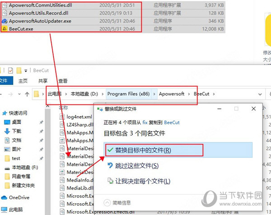Click 此电脑 in the address bar
The height and width of the screenshot is (215, 271).
55,94
